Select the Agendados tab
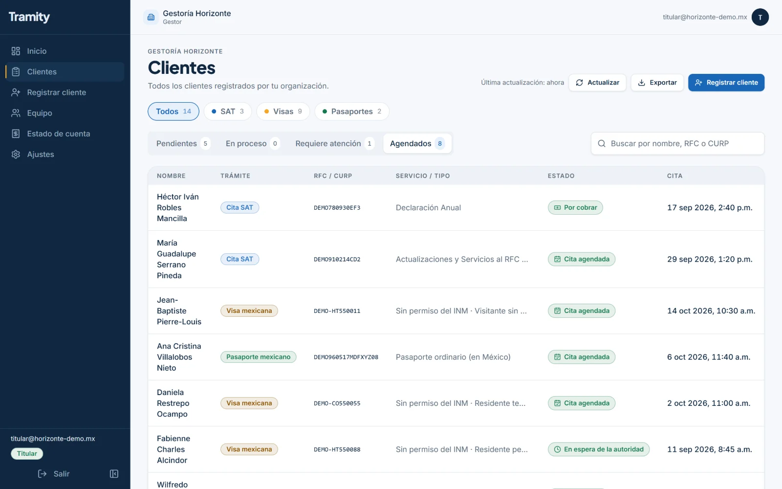This screenshot has width=782, height=489. click(x=417, y=143)
